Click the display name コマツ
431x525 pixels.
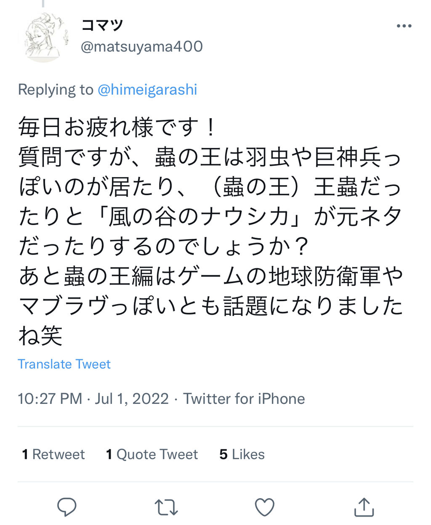(102, 25)
